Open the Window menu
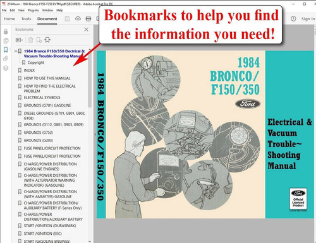This screenshot has height=243, width=316. 47,10
